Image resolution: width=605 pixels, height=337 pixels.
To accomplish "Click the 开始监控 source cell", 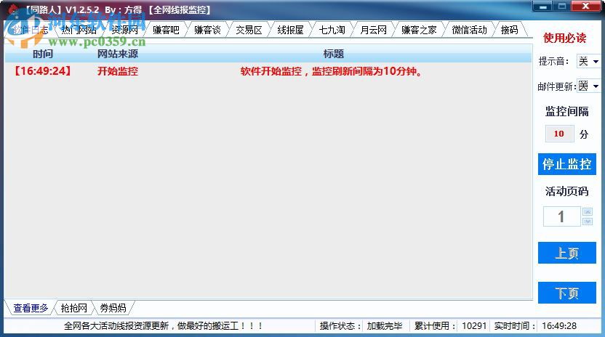I will tap(118, 71).
